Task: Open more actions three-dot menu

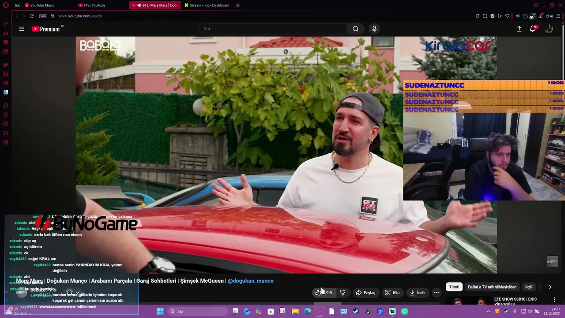Action: [437, 292]
